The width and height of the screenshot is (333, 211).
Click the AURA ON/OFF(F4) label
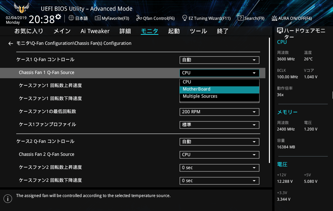point(295,19)
